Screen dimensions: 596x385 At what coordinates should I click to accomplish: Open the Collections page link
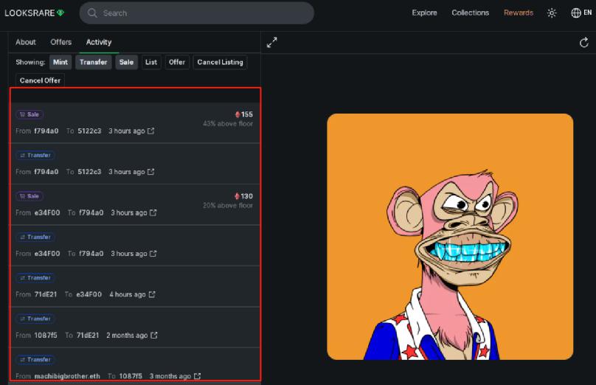[x=470, y=13]
